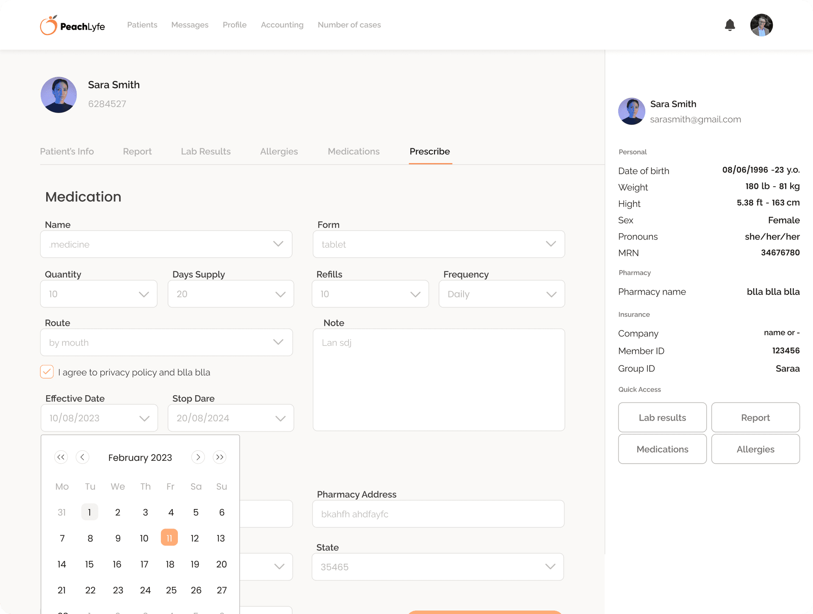
Task: Expand the medicine Name dropdown
Action: [x=166, y=244]
